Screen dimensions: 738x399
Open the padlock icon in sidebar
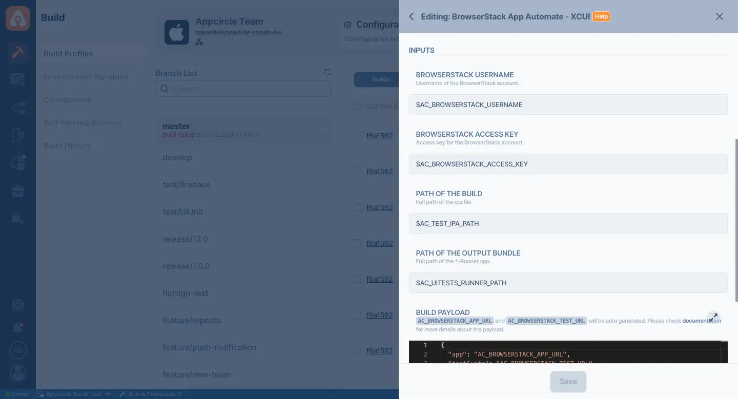18,218
